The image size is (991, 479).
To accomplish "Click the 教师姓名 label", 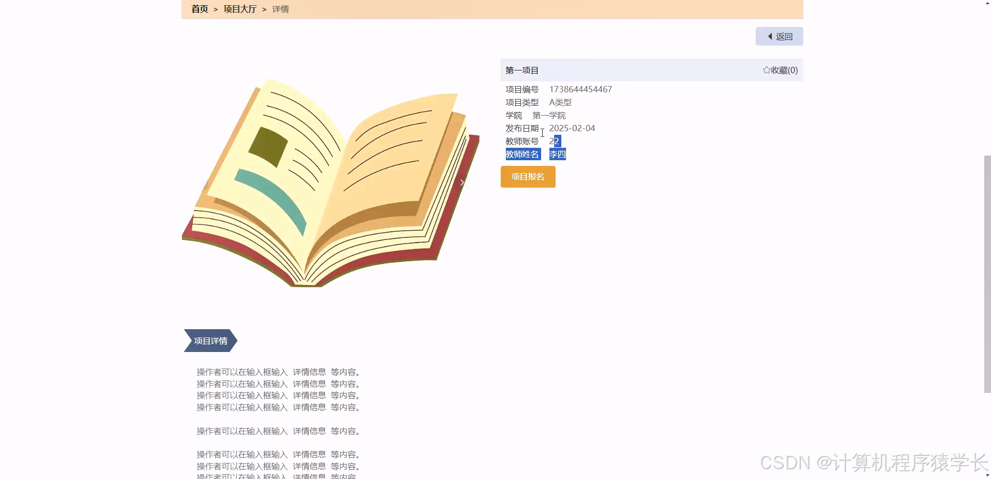I will coord(522,154).
